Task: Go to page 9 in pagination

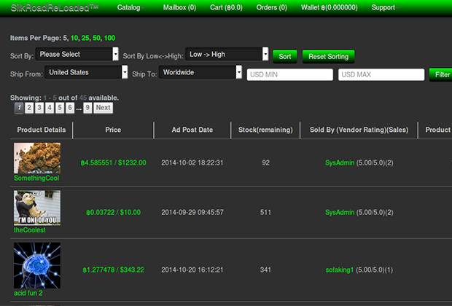Action: (x=87, y=107)
